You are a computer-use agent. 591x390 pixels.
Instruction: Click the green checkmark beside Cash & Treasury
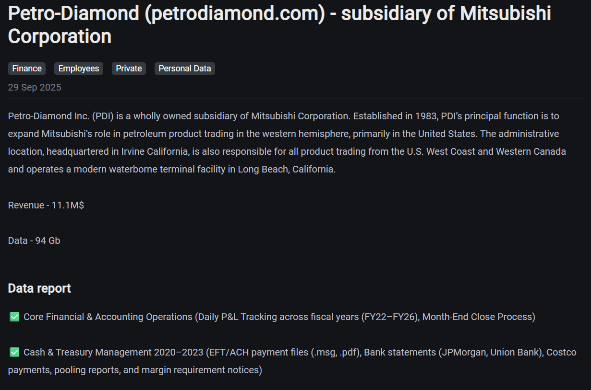[x=14, y=352]
